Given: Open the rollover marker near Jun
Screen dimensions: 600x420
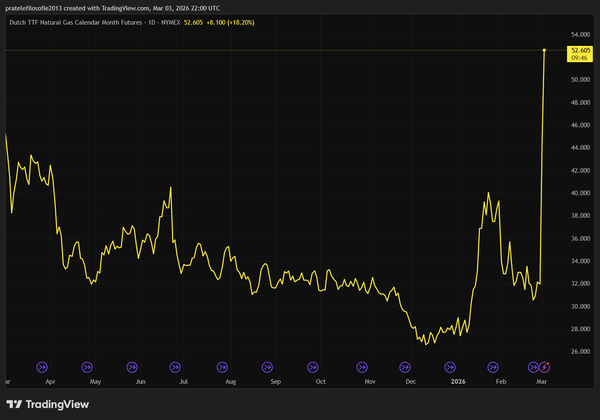Looking at the screenshot, I should pos(132,367).
